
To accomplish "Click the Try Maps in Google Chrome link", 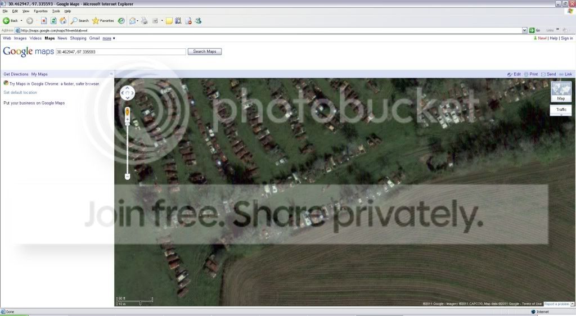I will (x=55, y=84).
